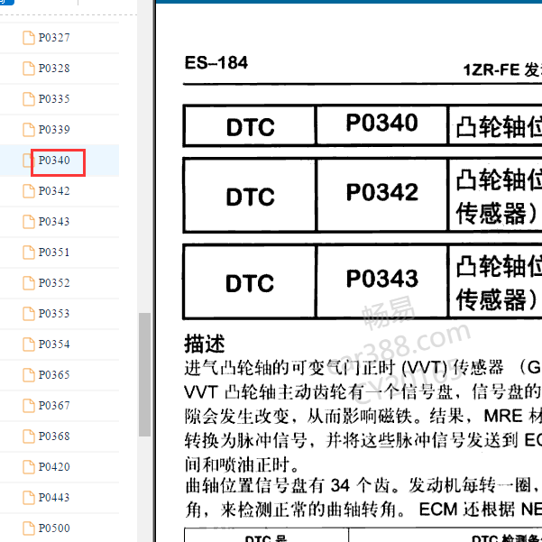Open the P0343 sidebar entry
The height and width of the screenshot is (542, 542).
click(54, 222)
